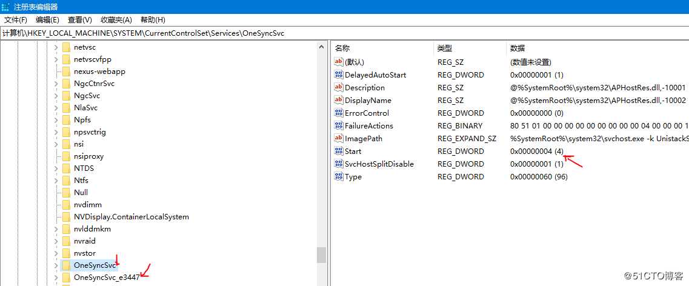Select the ImagePath value name
The image size is (689, 286).
click(364, 138)
